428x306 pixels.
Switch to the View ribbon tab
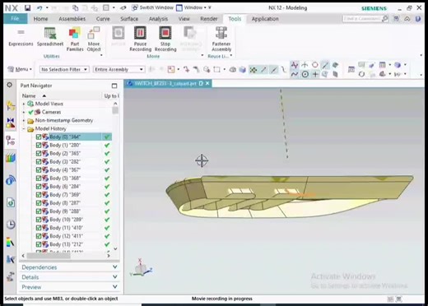pos(184,19)
